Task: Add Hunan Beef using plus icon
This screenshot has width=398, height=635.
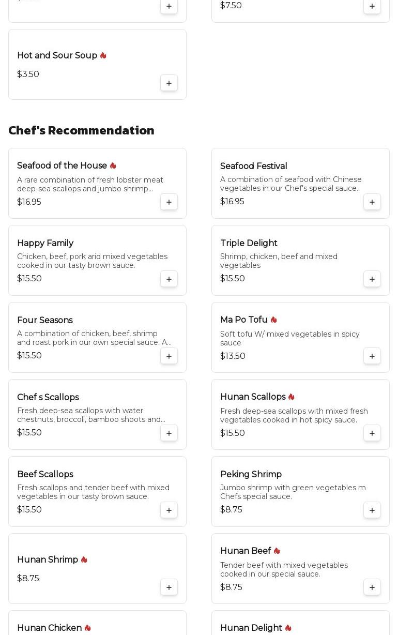Action: pyautogui.click(x=372, y=587)
